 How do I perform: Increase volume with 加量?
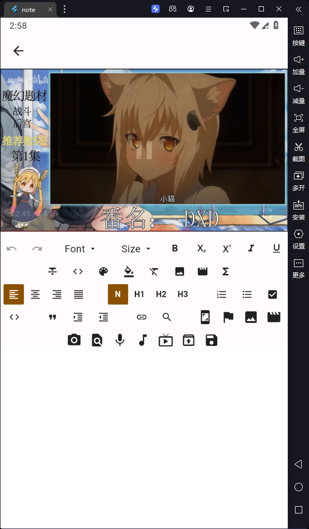pyautogui.click(x=299, y=65)
